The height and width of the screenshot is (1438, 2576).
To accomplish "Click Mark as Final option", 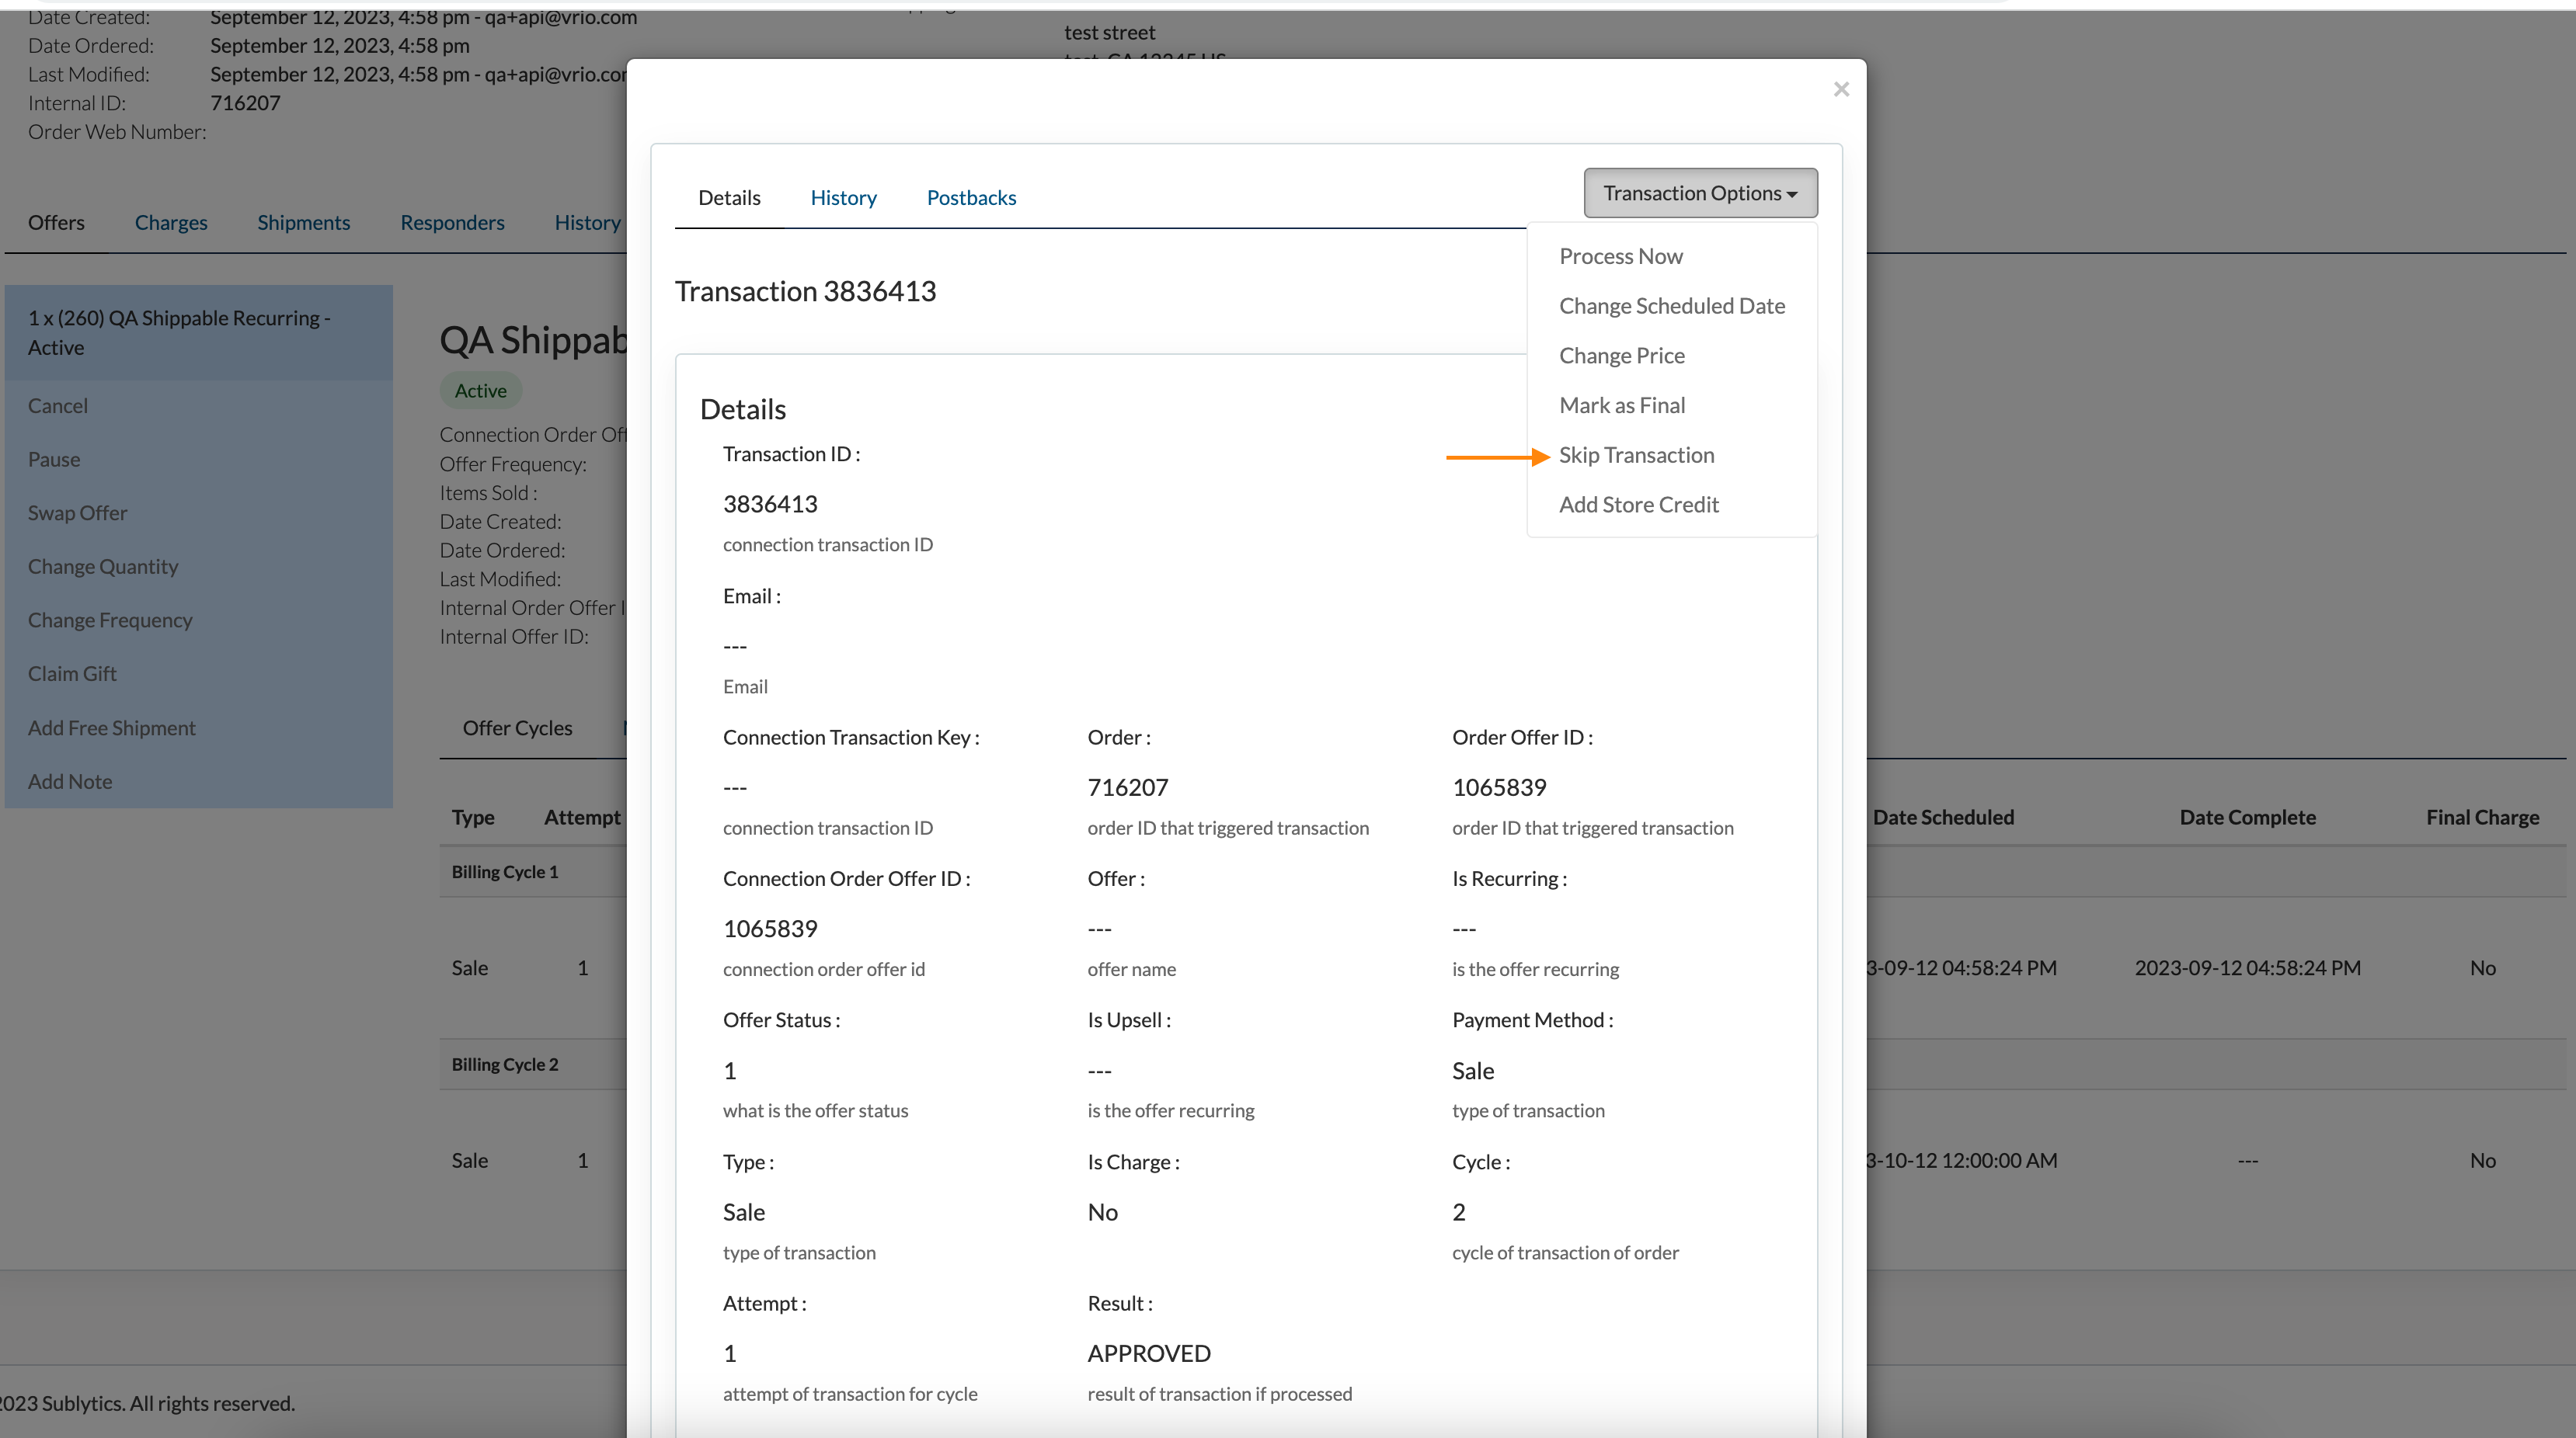I will click(x=1620, y=405).
